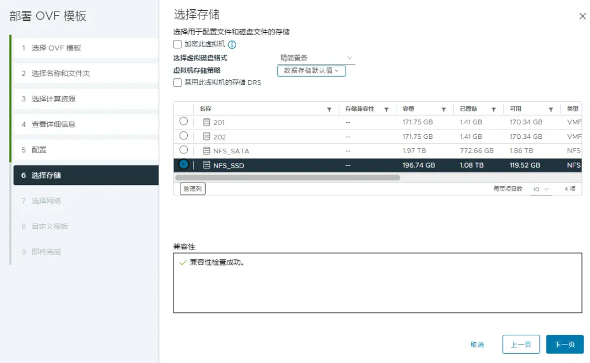Image resolution: width=590 pixels, height=363 pixels.
Task: Open the 精简置备 disk format dropdown
Action: click(x=316, y=58)
